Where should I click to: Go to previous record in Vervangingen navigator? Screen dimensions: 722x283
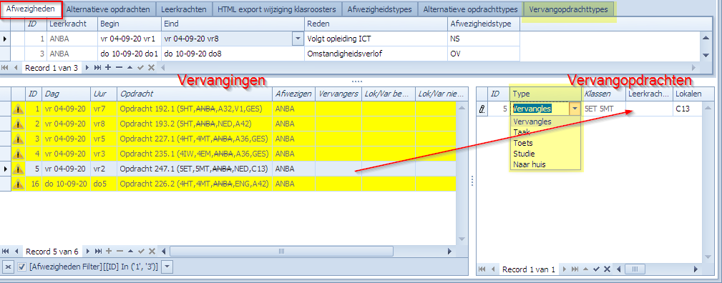pos(16,252)
